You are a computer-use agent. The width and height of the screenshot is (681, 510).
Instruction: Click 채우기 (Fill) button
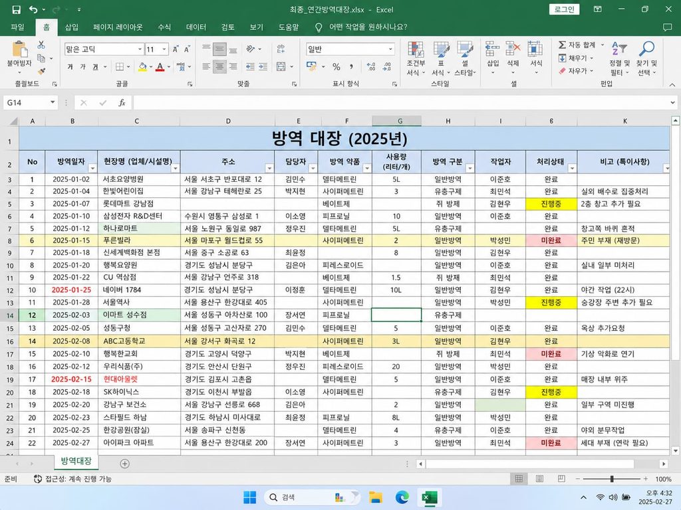click(576, 58)
